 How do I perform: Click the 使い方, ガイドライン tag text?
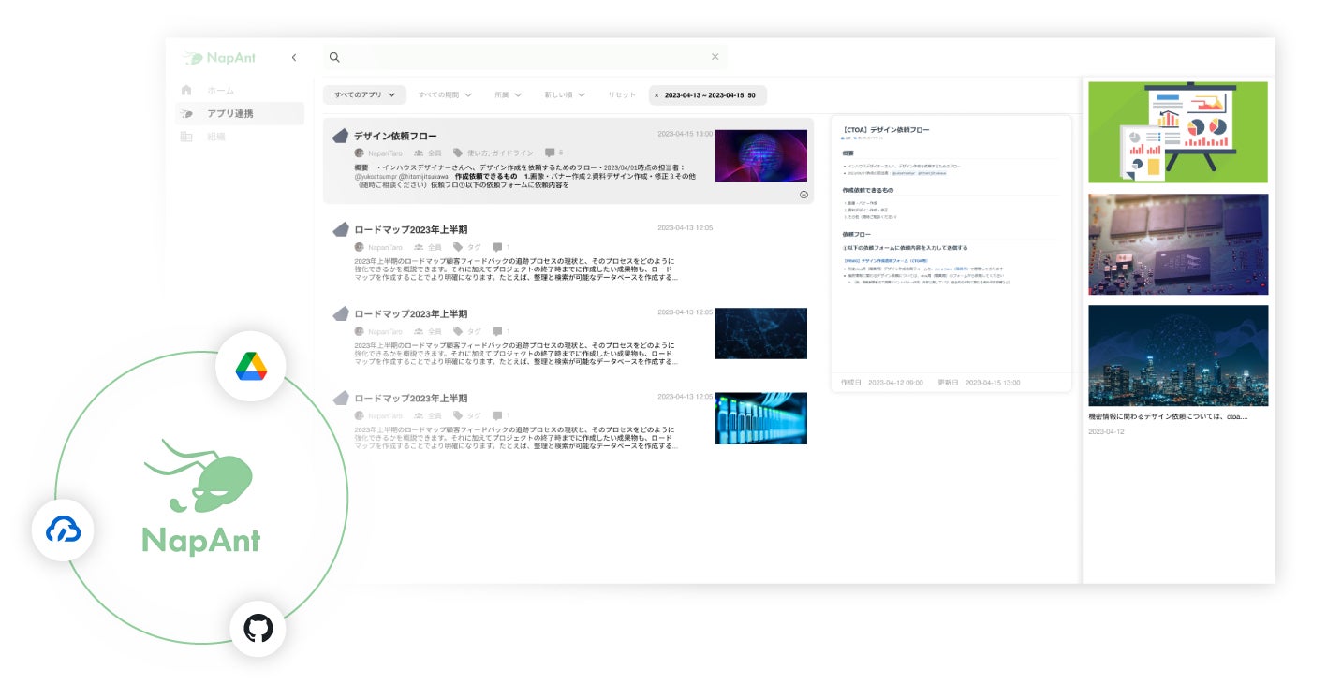coord(500,153)
